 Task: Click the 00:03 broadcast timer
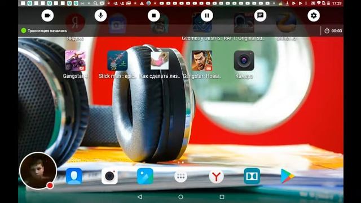click(333, 30)
